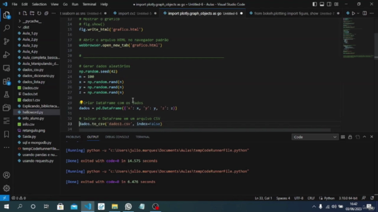Click the editor horizontal scrollbar
This screenshot has width=378, height=212.
tap(205, 130)
